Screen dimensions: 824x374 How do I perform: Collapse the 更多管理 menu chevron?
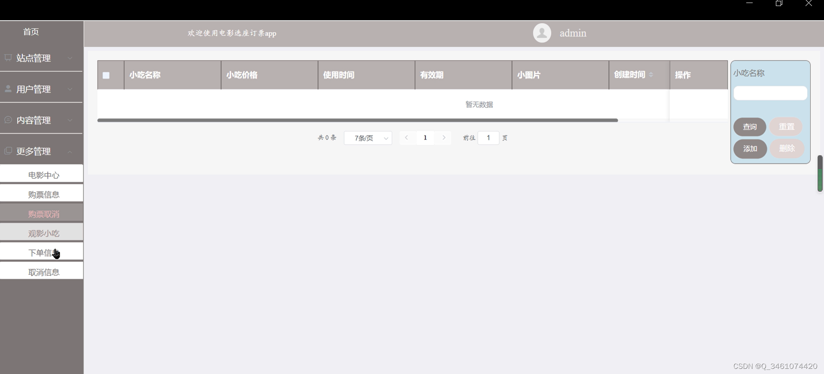(x=70, y=151)
